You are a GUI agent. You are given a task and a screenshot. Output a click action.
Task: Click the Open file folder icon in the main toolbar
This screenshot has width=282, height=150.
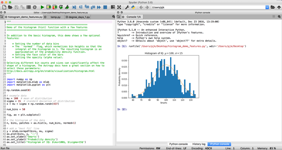[10, 7]
